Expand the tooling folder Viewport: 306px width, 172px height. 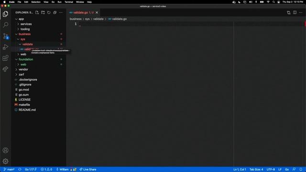point(39,29)
